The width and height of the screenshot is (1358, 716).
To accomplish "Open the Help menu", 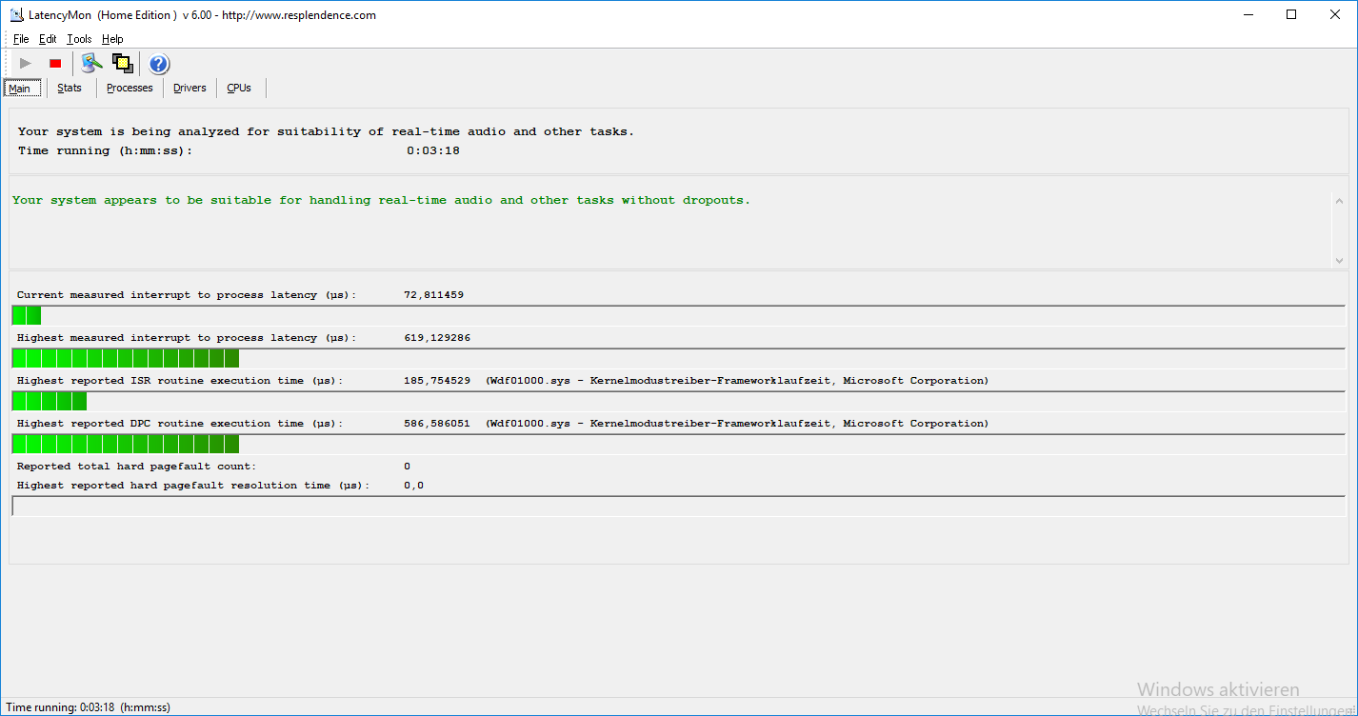I will click(112, 39).
